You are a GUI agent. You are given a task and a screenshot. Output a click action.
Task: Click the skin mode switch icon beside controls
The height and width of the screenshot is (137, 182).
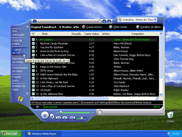point(100,112)
